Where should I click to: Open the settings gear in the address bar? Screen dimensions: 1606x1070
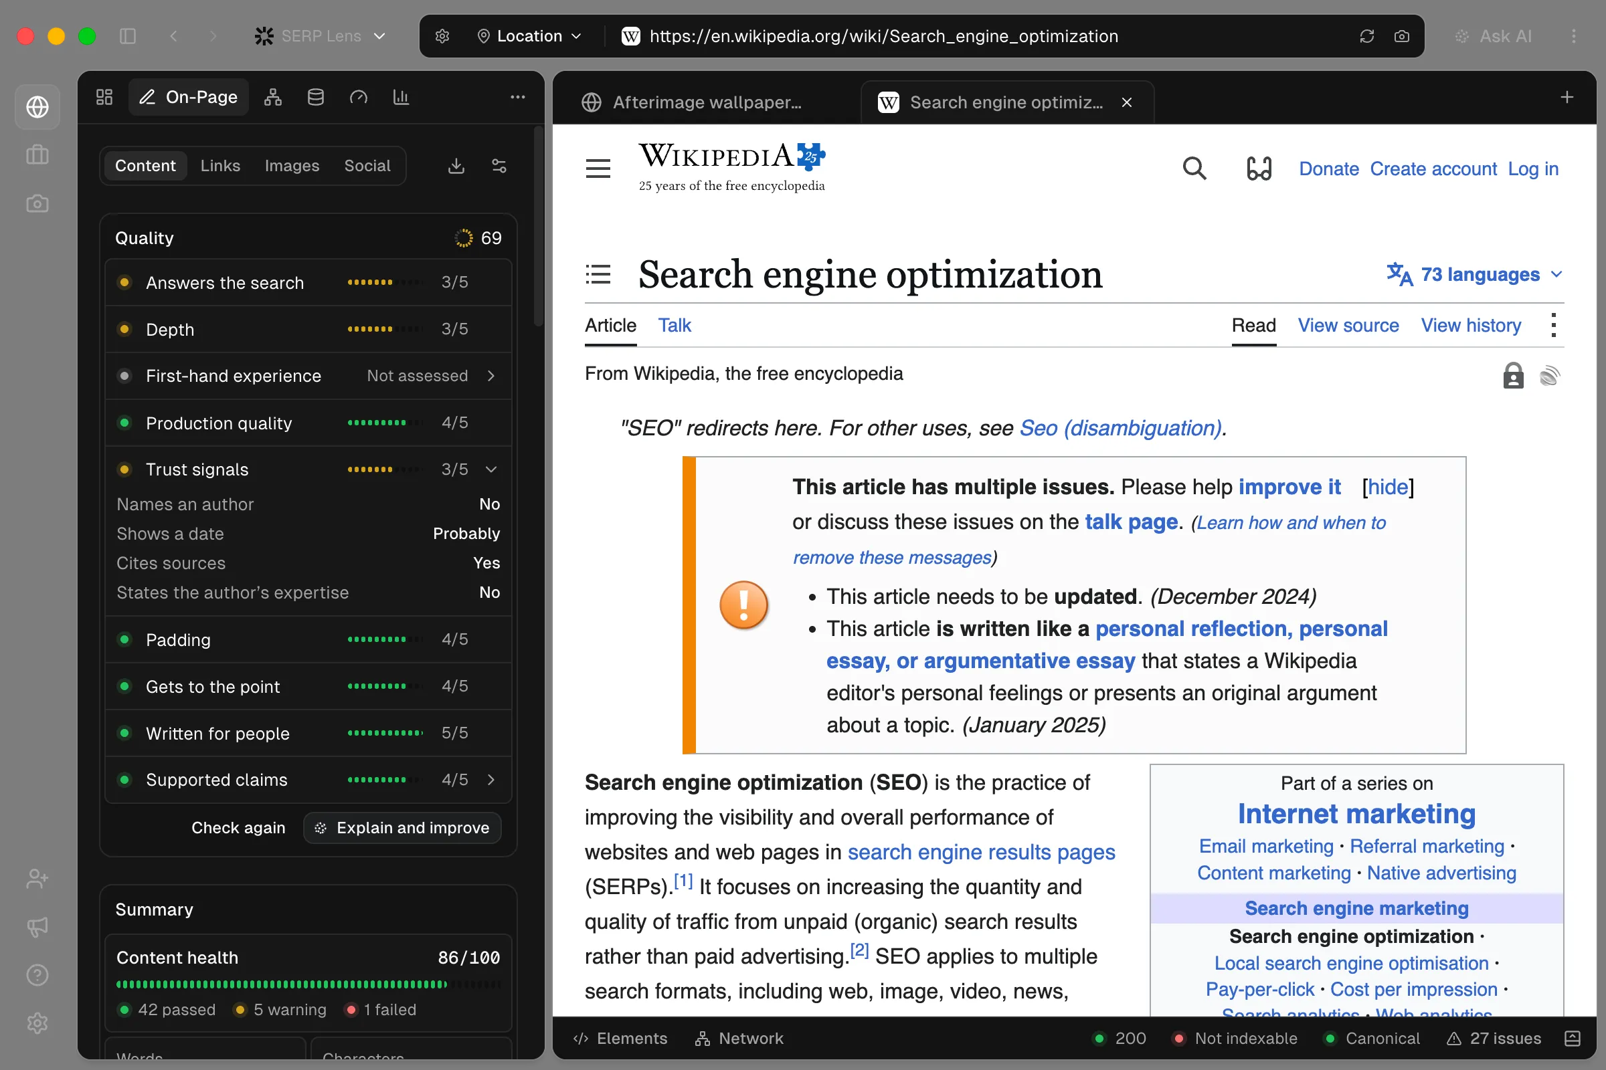pyautogui.click(x=442, y=36)
